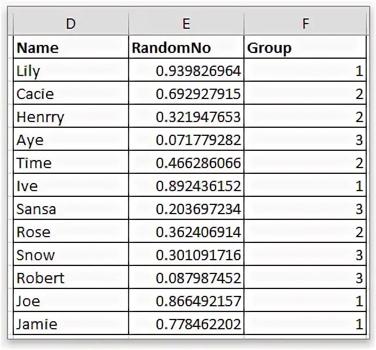Click the Henrry name cell
The image size is (376, 350).
[70, 117]
